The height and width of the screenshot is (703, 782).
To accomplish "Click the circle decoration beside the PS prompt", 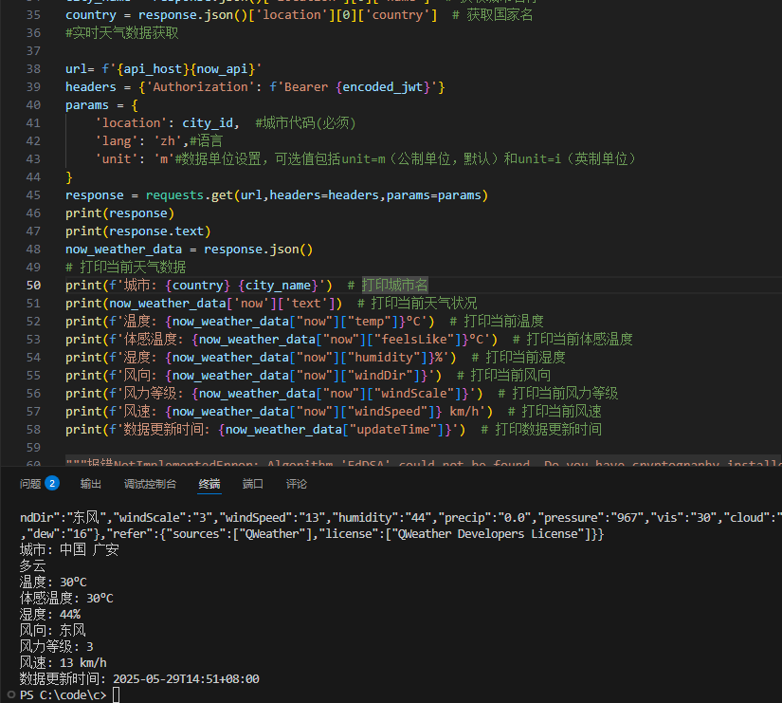I will pyautogui.click(x=11, y=694).
